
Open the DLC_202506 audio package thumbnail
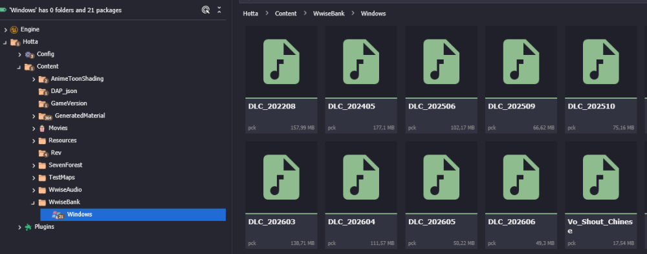[x=441, y=62]
